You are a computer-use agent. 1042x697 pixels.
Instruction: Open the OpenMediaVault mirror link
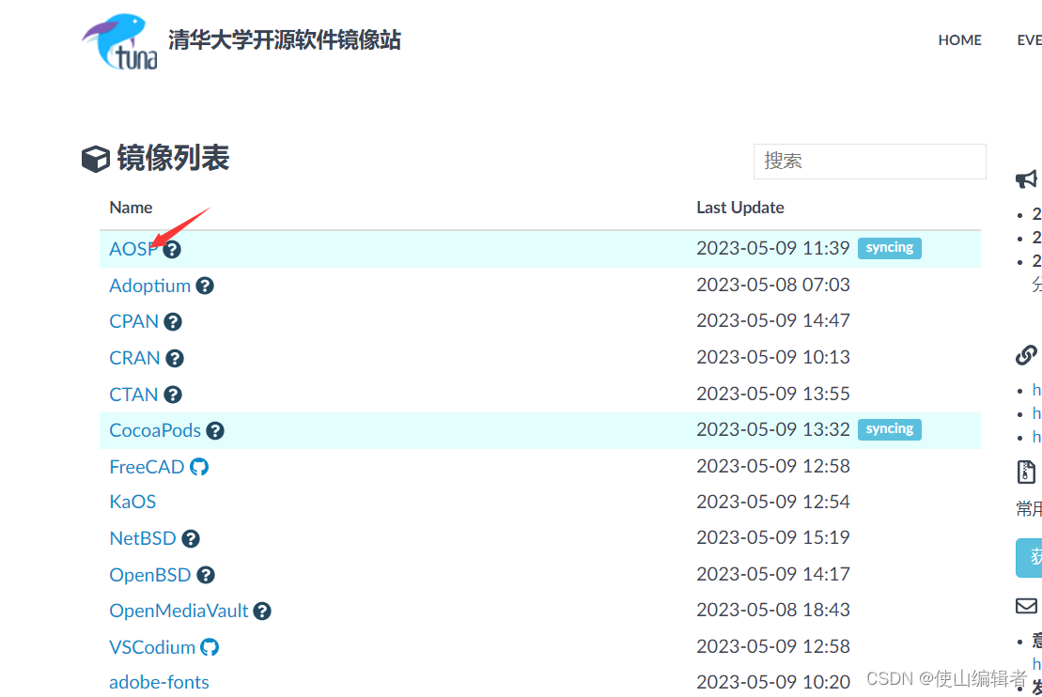(179, 611)
